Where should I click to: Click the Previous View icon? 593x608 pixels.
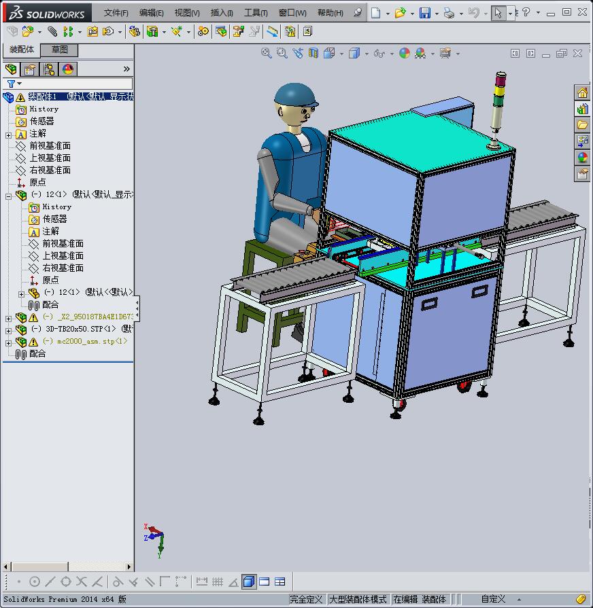point(298,53)
